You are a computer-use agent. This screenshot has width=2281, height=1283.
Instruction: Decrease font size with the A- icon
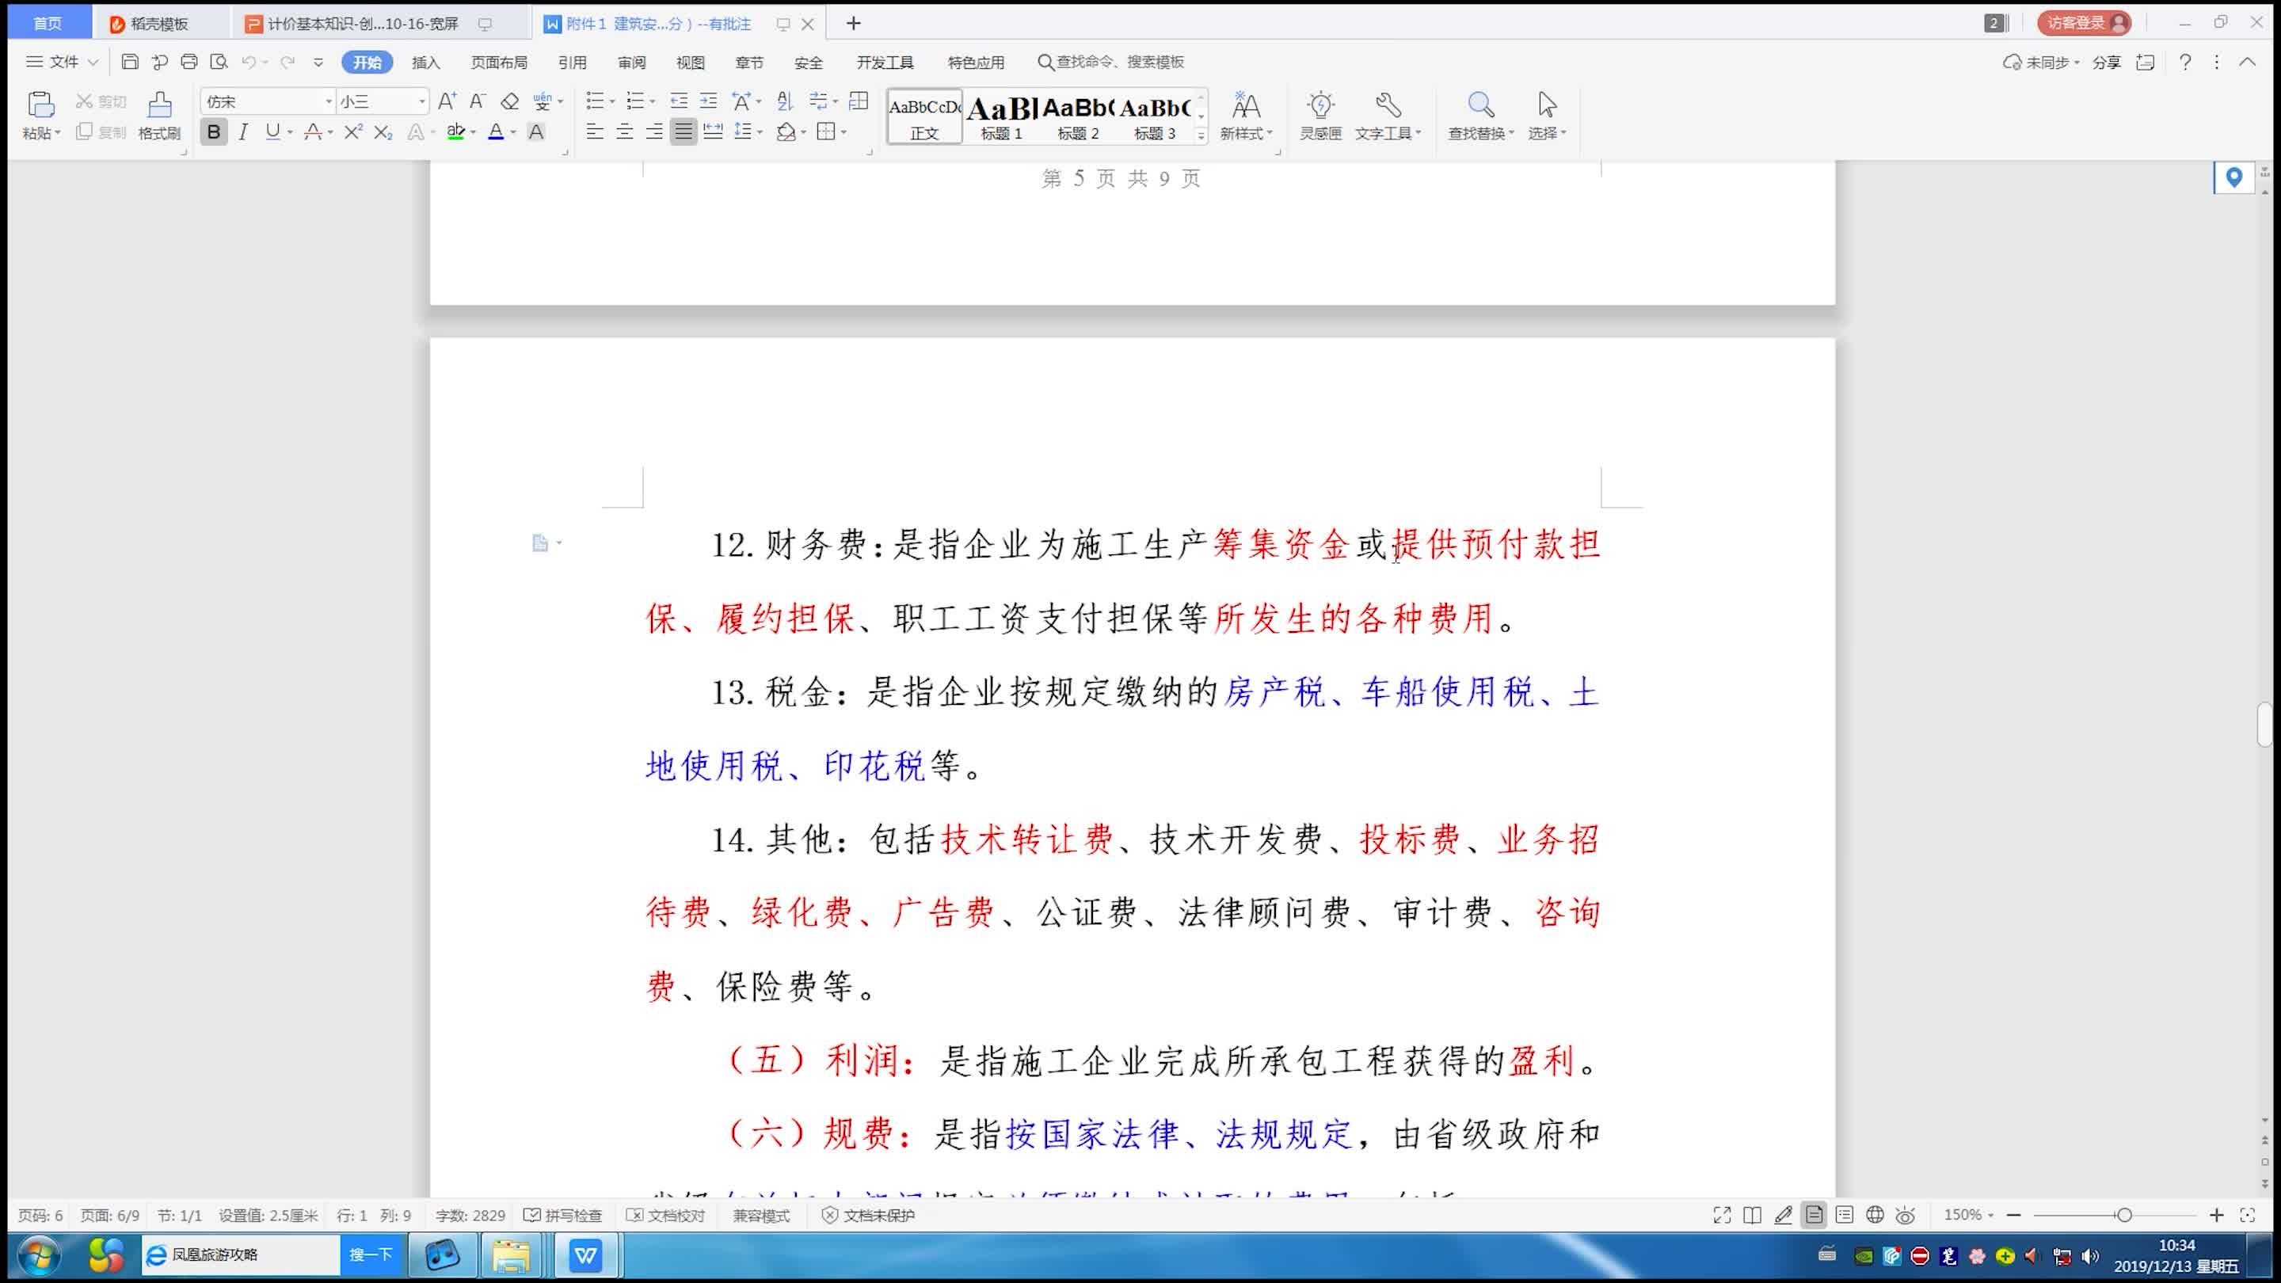(478, 101)
